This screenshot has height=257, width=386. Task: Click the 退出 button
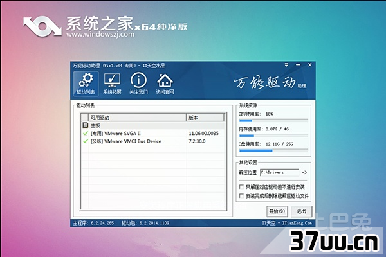(x=301, y=211)
